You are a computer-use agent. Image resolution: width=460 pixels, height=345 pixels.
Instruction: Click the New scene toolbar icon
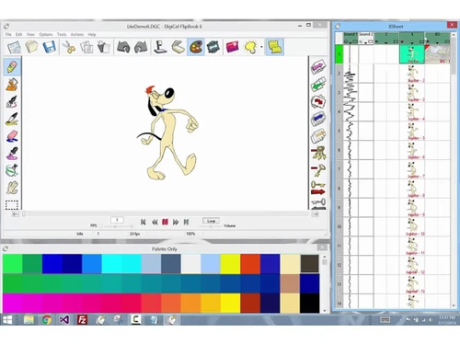click(14, 48)
